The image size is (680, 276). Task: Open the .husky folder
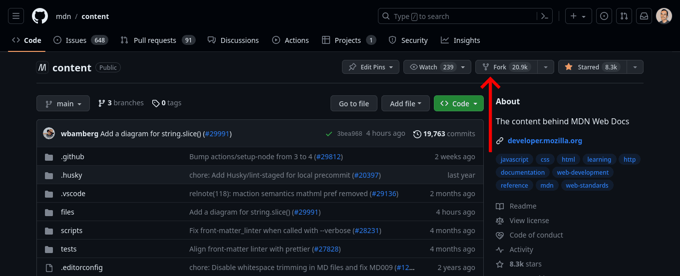pyautogui.click(x=71, y=175)
